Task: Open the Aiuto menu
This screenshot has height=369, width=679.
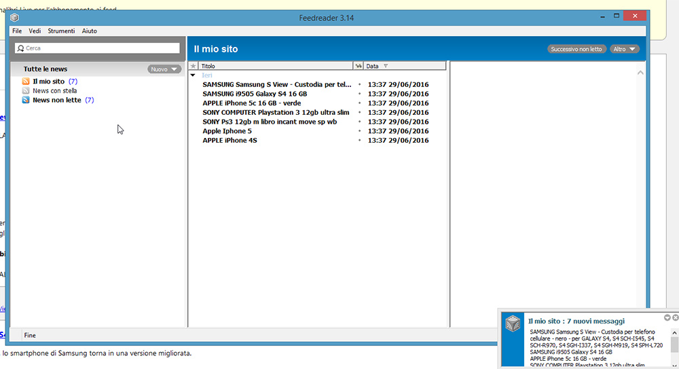Action: click(89, 31)
